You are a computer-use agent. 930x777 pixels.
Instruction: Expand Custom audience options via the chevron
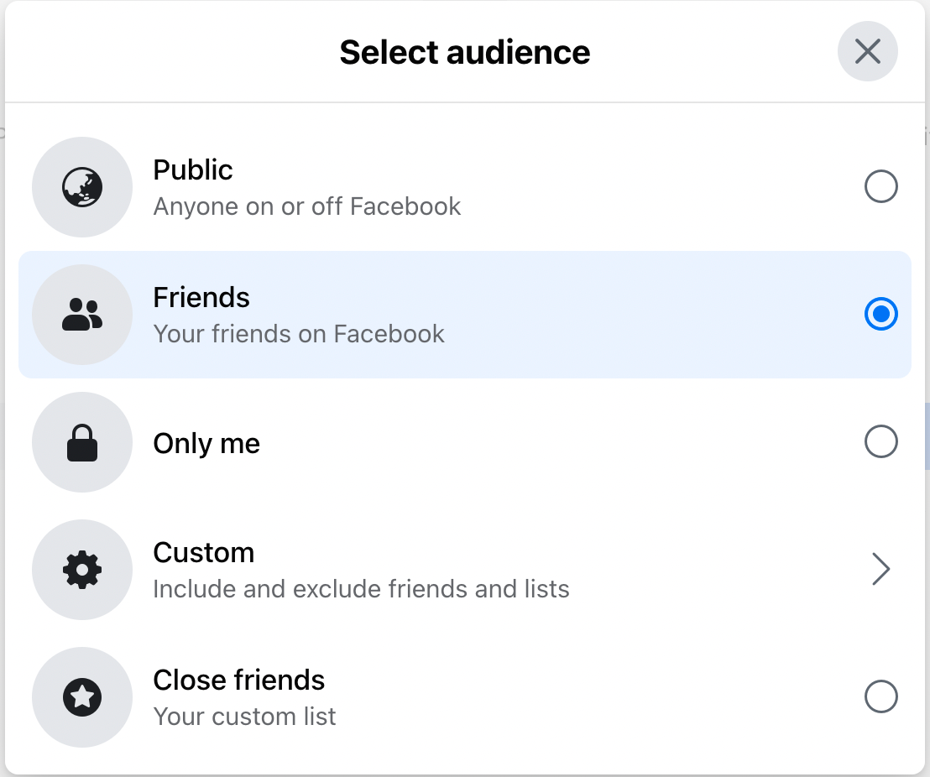coord(881,569)
